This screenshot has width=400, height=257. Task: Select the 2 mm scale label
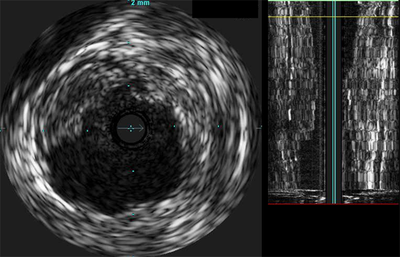tap(140, 3)
